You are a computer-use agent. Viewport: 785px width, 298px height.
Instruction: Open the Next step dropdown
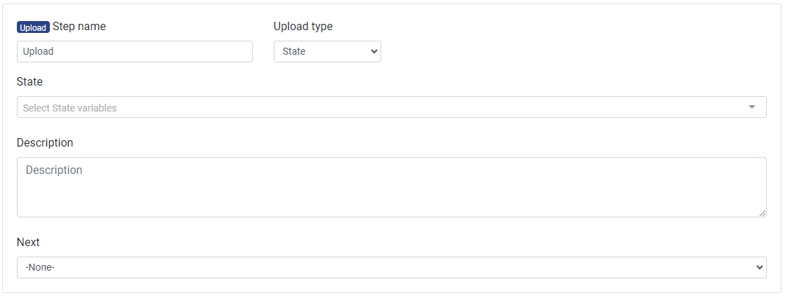[391, 267]
